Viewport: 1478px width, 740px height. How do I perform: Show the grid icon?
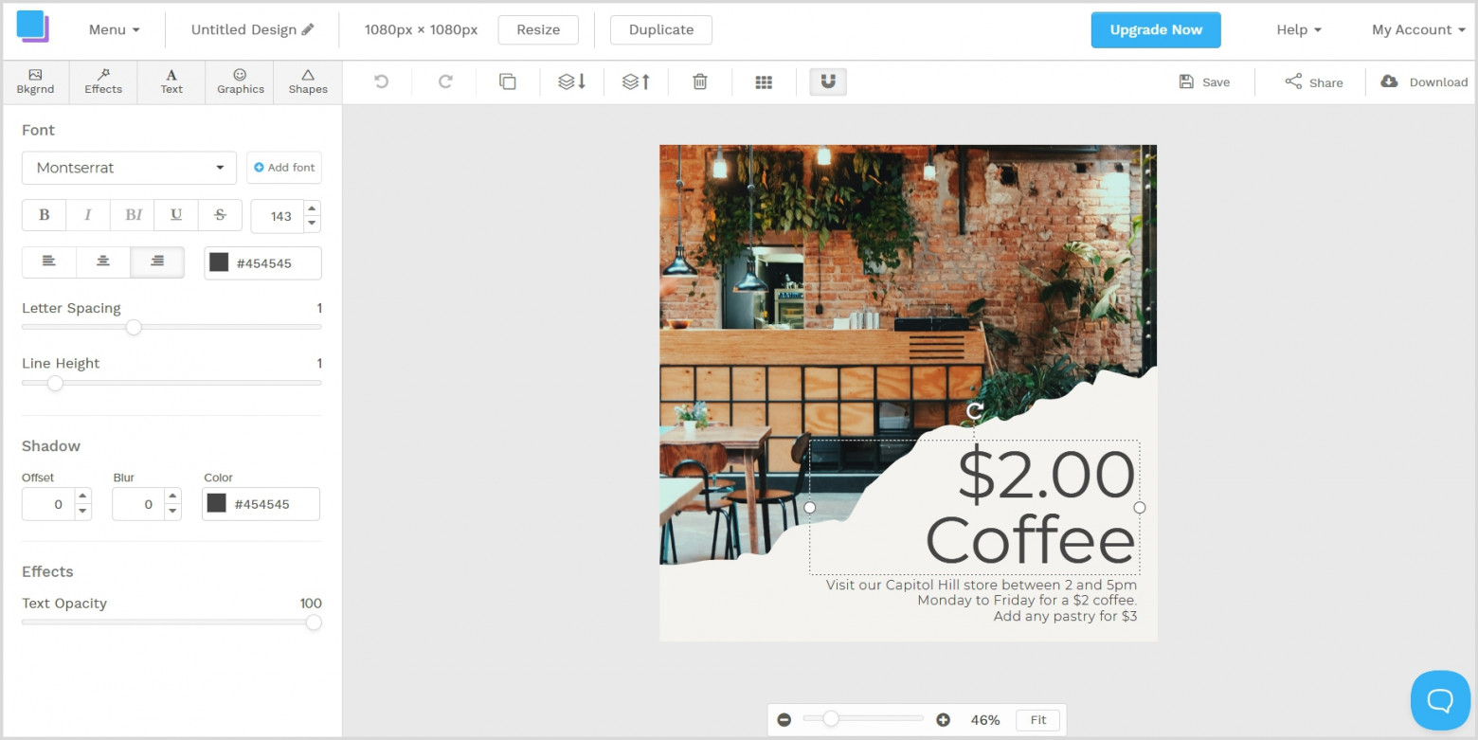coord(764,82)
